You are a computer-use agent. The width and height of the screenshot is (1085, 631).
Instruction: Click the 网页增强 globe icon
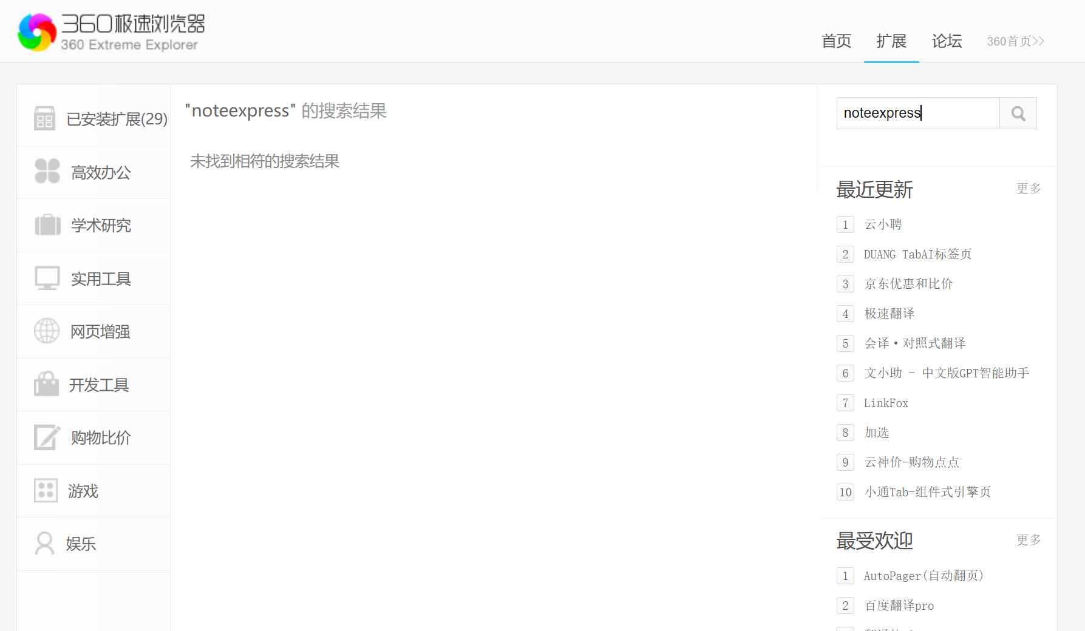point(47,331)
